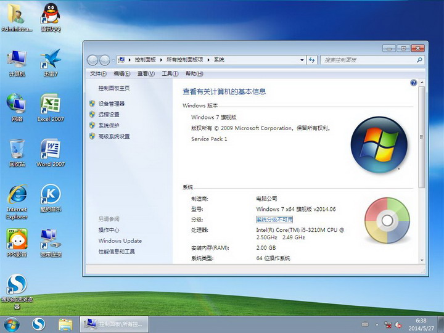This screenshot has height=333, width=444.
Task: Click the control panel taskbar button
Action: coord(114,324)
